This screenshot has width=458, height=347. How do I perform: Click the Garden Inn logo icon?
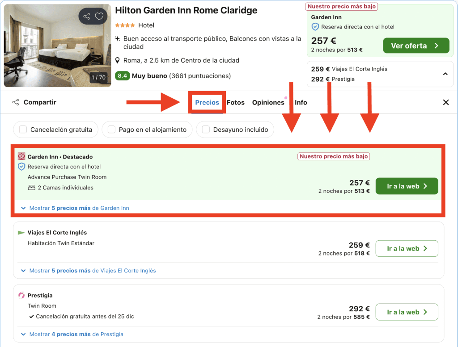click(21, 156)
